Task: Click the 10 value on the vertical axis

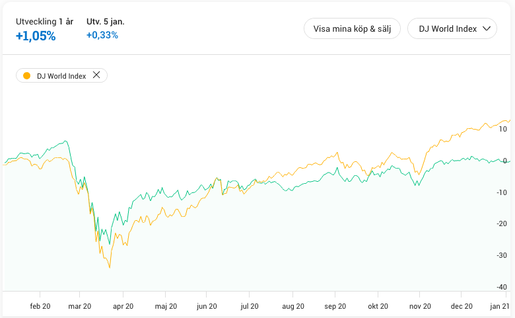Action: [x=503, y=129]
